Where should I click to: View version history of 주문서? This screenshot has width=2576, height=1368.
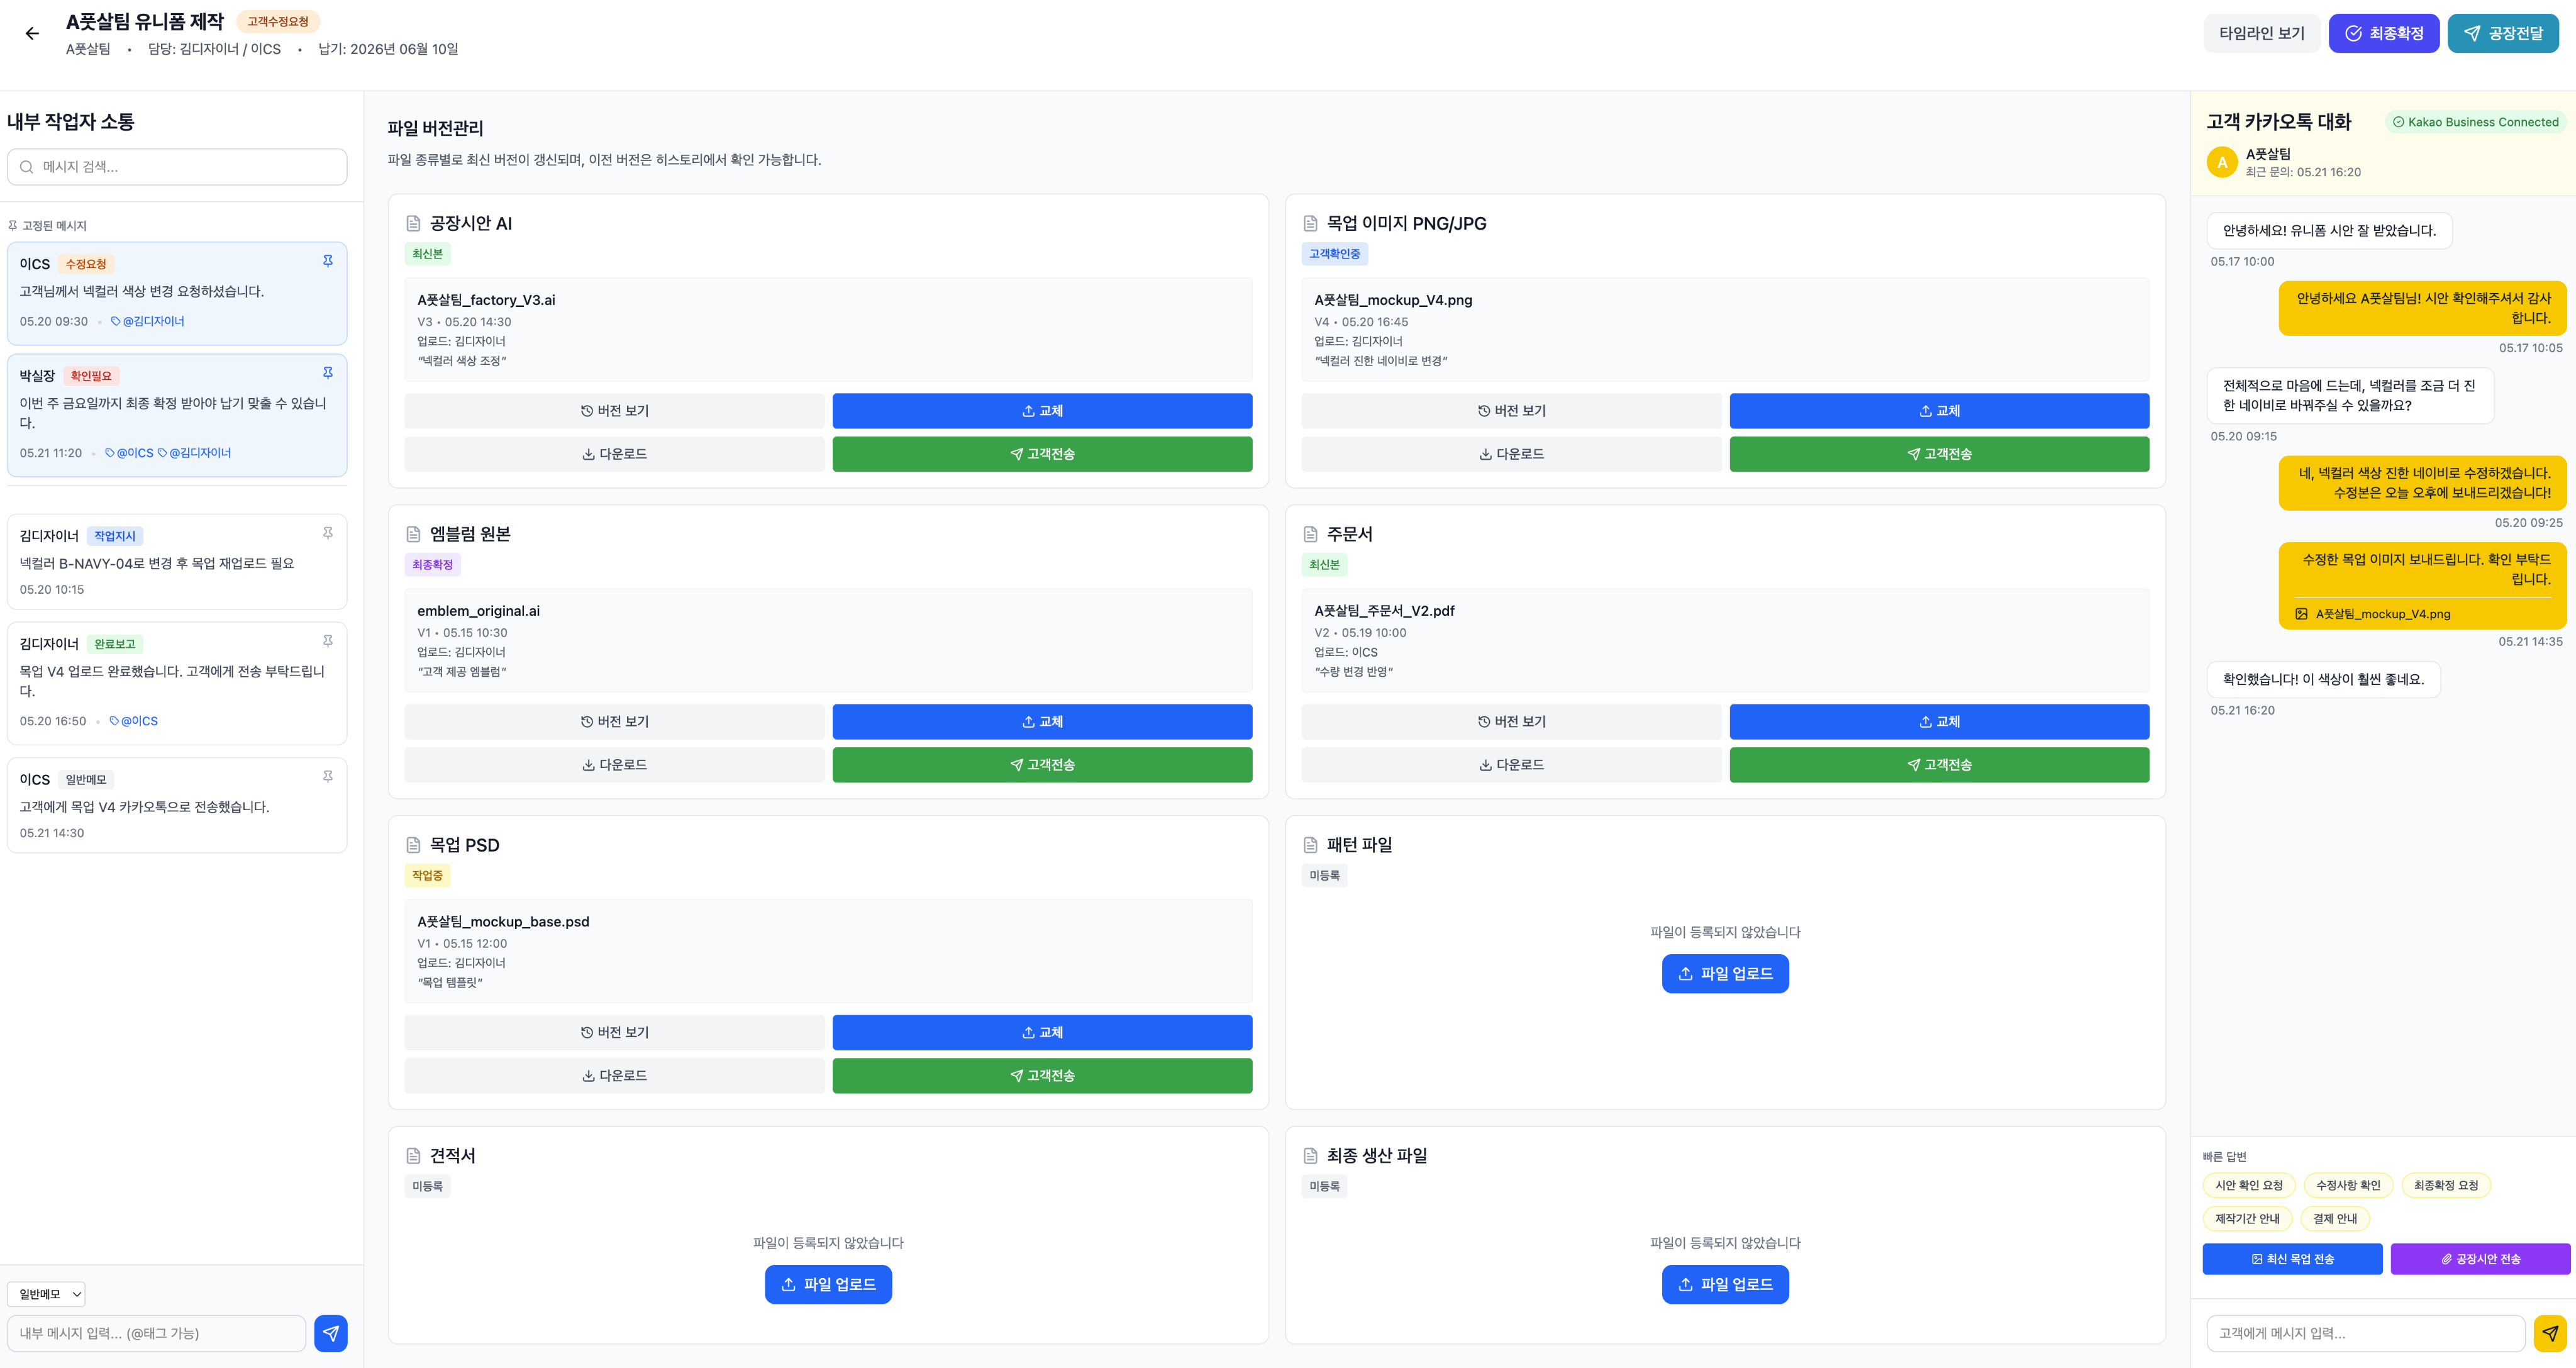coord(1511,722)
